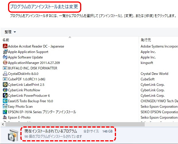Sort by the 名前 column header
Screen dimensions: 178x144
[x=6, y=40]
